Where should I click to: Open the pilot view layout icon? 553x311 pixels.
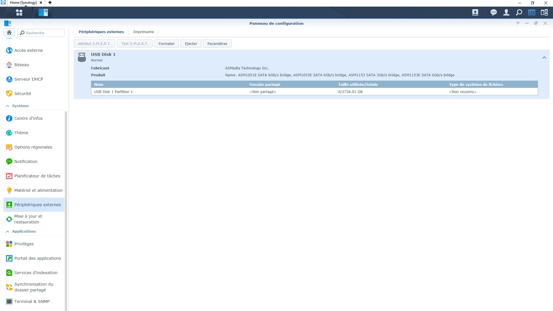(x=544, y=12)
